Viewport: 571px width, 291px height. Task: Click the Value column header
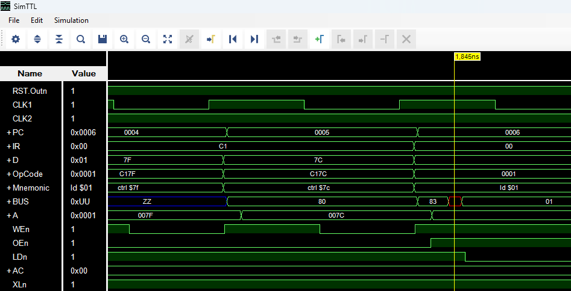(x=84, y=73)
